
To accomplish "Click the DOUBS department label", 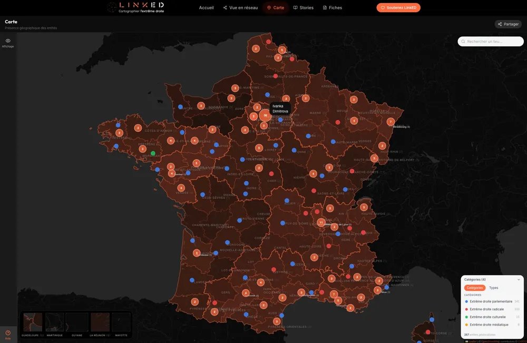I will click(x=366, y=179).
